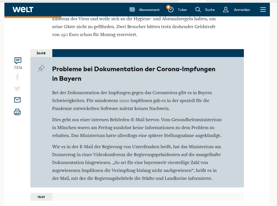Screen dimensions: 277x206
Task: Click the paragraph starting 'Wie es in der E-Mail'
Action: 137,162
